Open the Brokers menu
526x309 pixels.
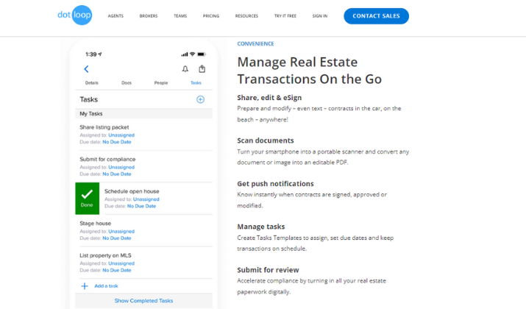149,15
